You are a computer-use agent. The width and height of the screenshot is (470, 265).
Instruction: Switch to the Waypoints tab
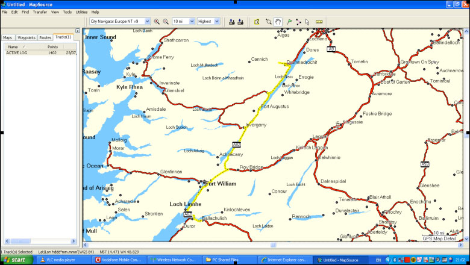(27, 38)
